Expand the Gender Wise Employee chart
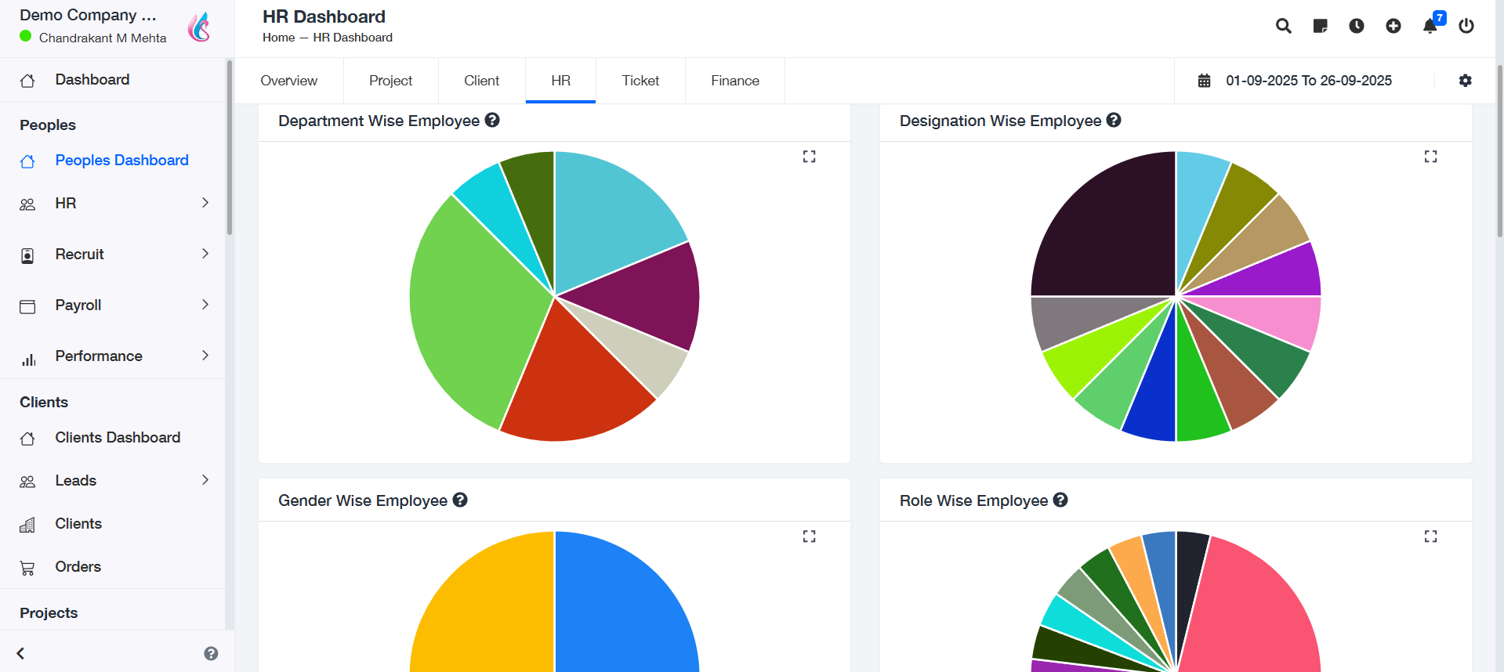 (809, 537)
